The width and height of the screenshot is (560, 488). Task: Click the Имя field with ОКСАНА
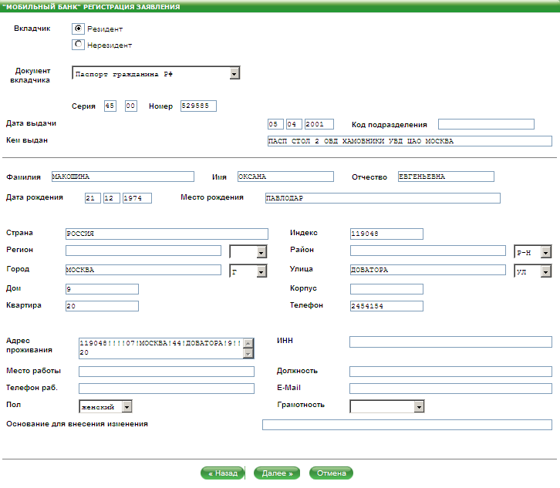tap(285, 177)
